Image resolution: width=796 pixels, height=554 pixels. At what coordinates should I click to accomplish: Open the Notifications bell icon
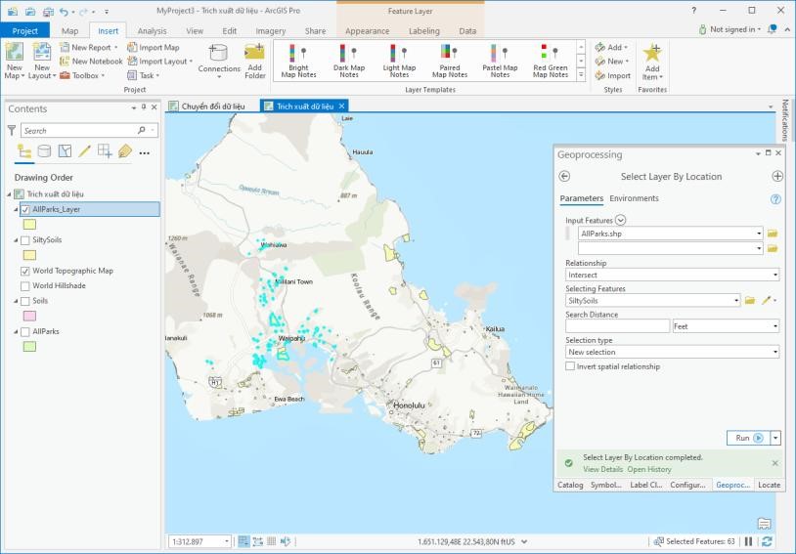click(x=772, y=29)
